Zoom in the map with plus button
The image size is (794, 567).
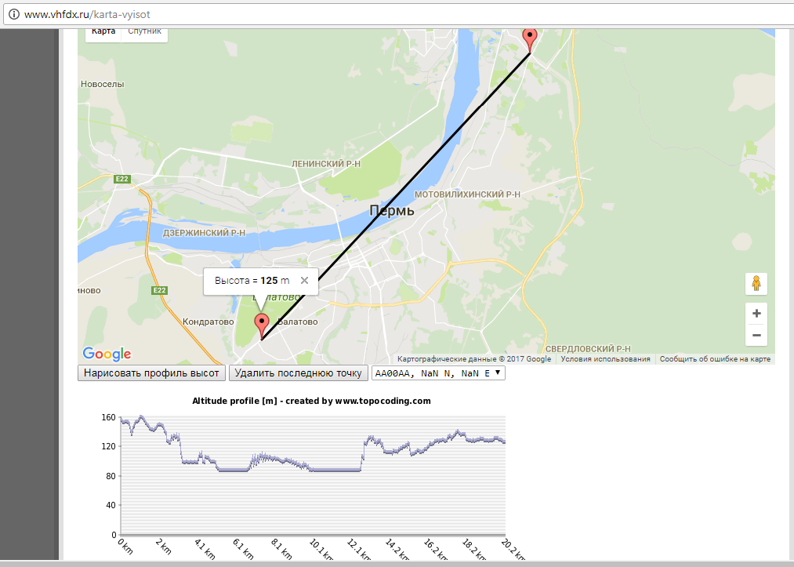coord(756,314)
